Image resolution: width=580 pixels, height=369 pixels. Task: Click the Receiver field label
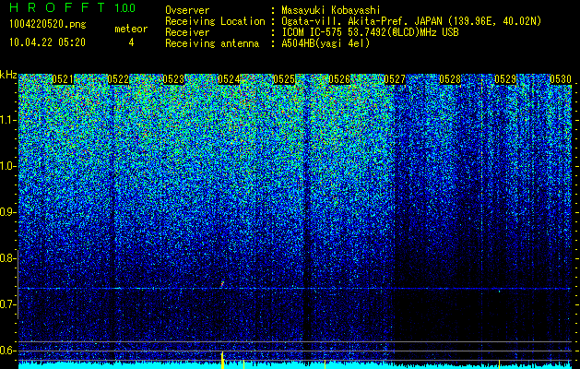[x=187, y=32]
